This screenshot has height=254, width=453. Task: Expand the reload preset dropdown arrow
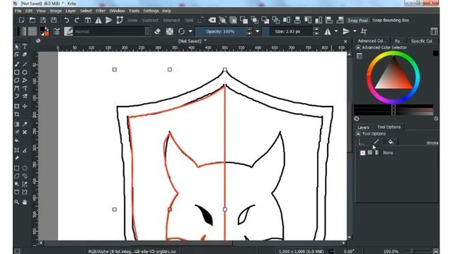190,31
